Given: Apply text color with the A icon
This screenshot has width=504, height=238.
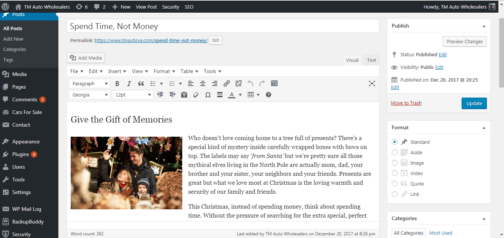Looking at the screenshot, I should 232,95.
